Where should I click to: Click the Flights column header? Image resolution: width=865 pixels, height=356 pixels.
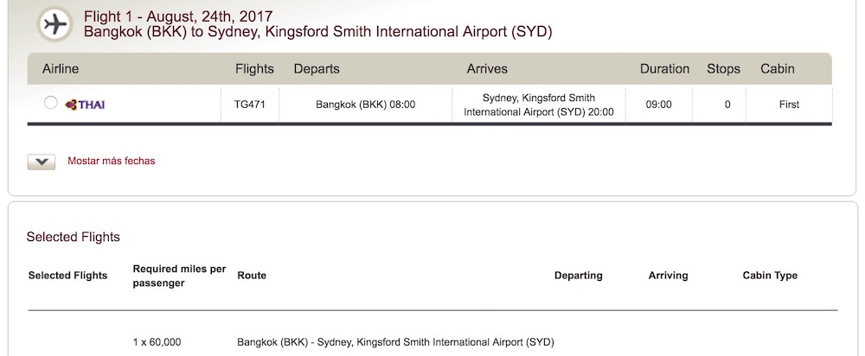254,69
